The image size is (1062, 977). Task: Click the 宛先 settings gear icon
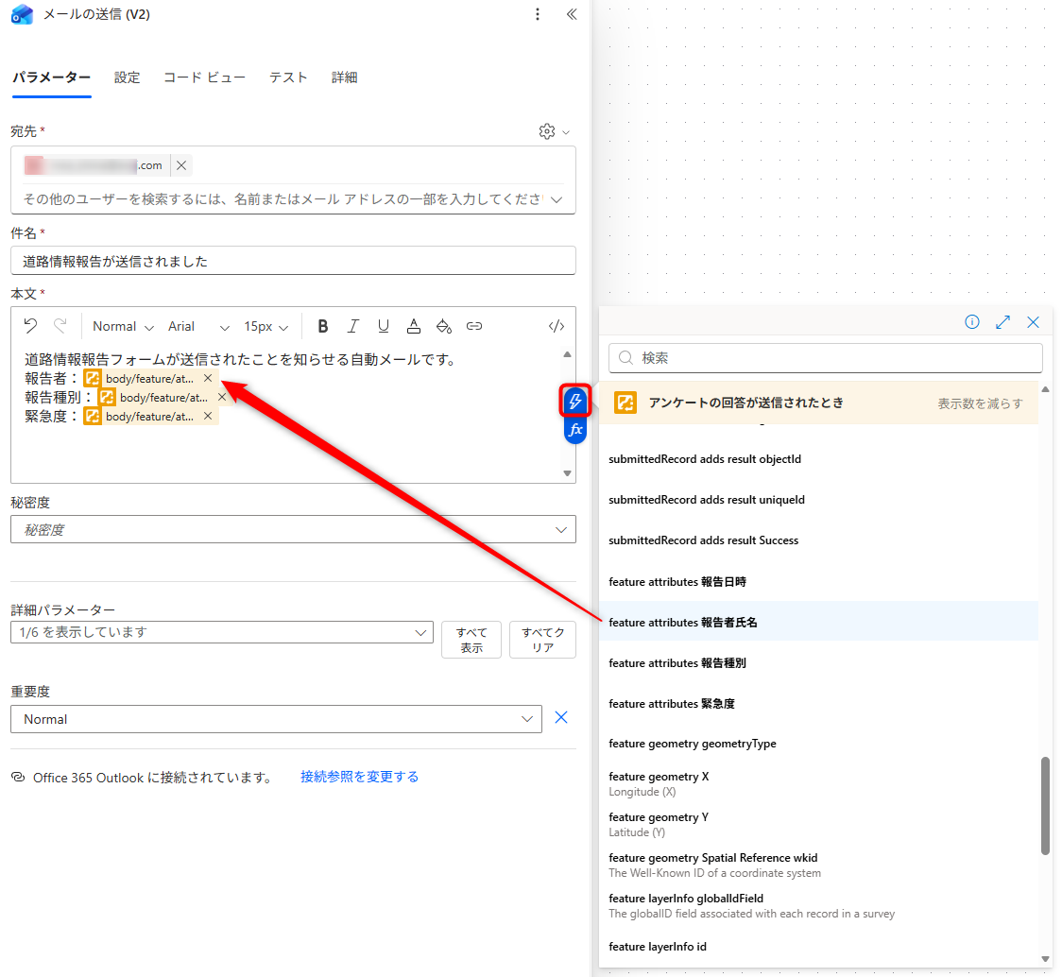click(x=546, y=131)
